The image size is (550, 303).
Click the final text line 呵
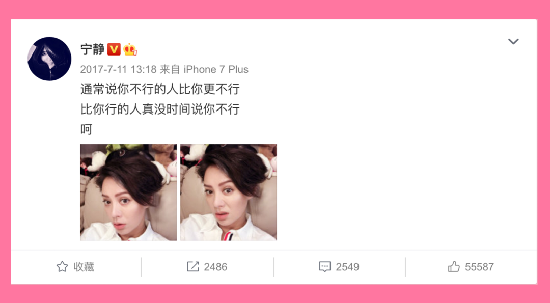coord(86,129)
